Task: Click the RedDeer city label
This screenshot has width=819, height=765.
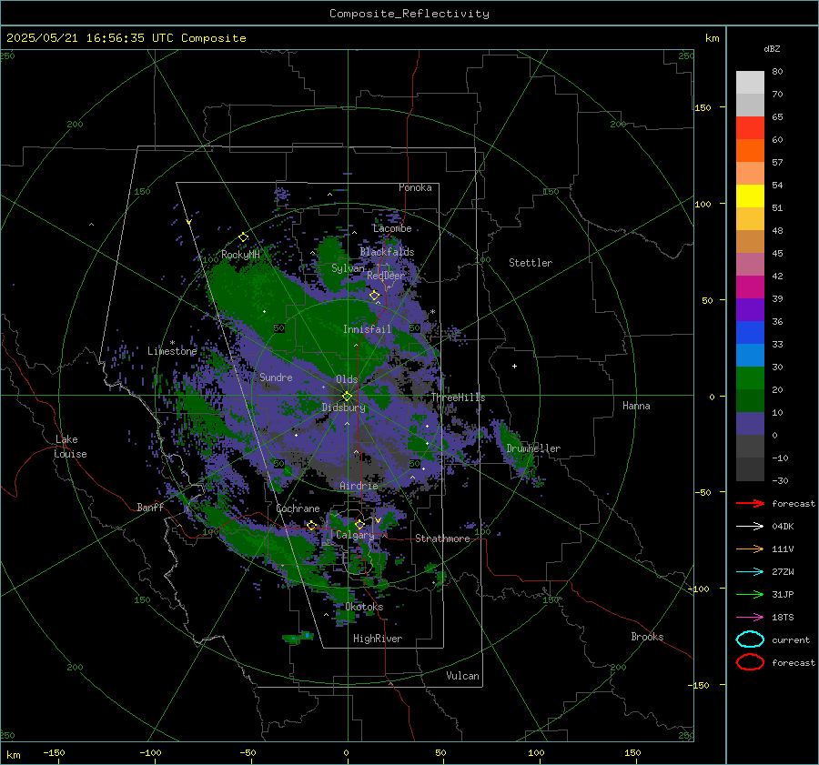Action: pyautogui.click(x=386, y=276)
